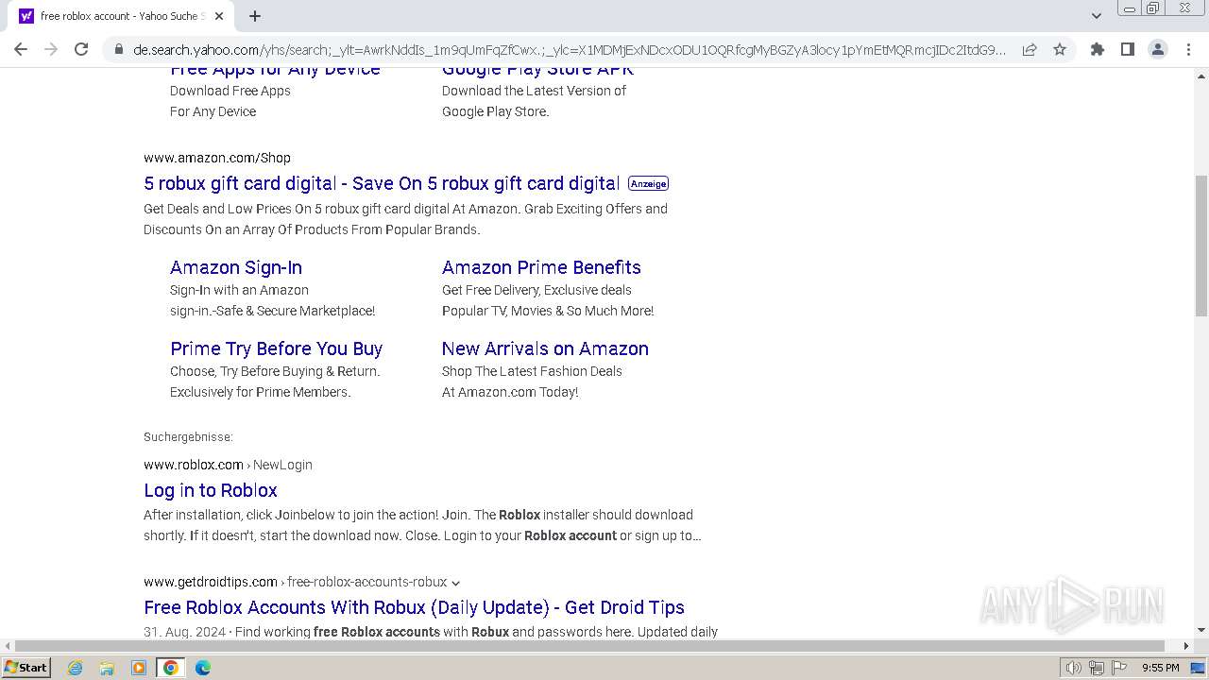Go back to previous page
This screenshot has height=680, width=1209.
coord(21,49)
